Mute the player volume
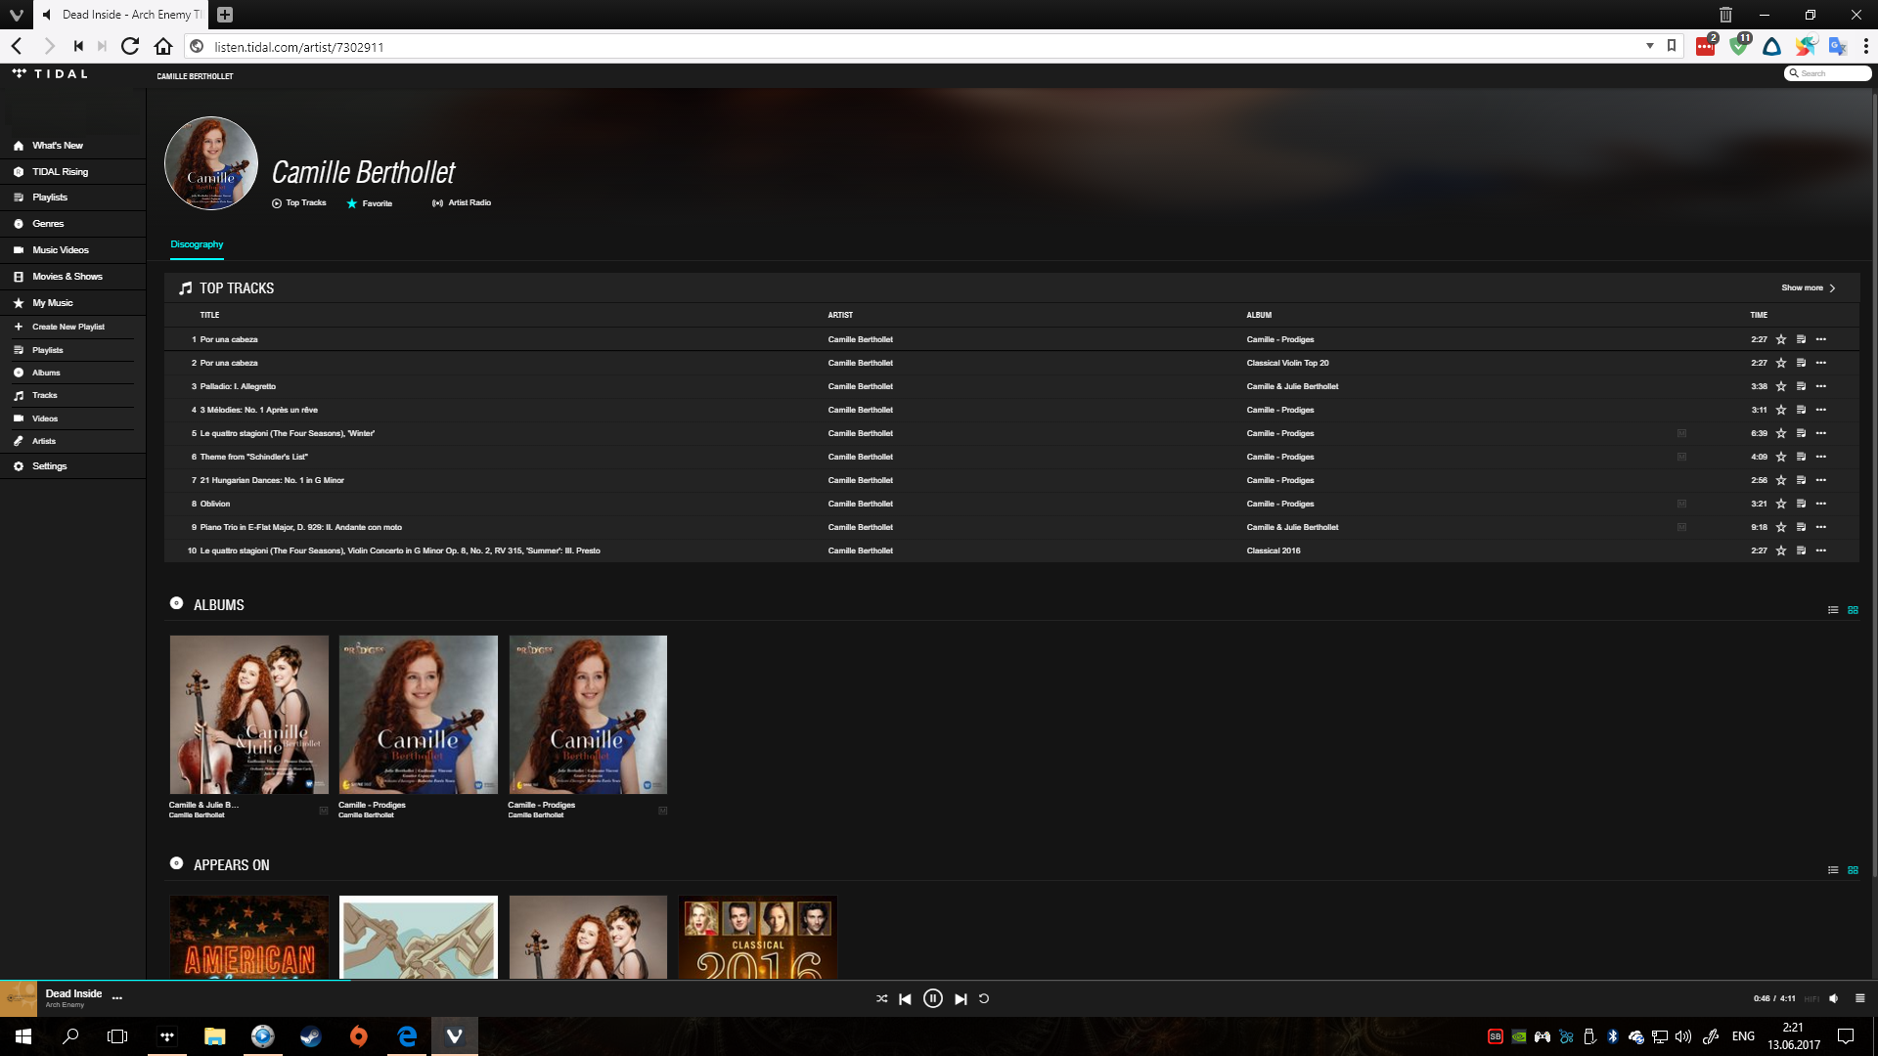The width and height of the screenshot is (1878, 1056). pyautogui.click(x=1834, y=999)
